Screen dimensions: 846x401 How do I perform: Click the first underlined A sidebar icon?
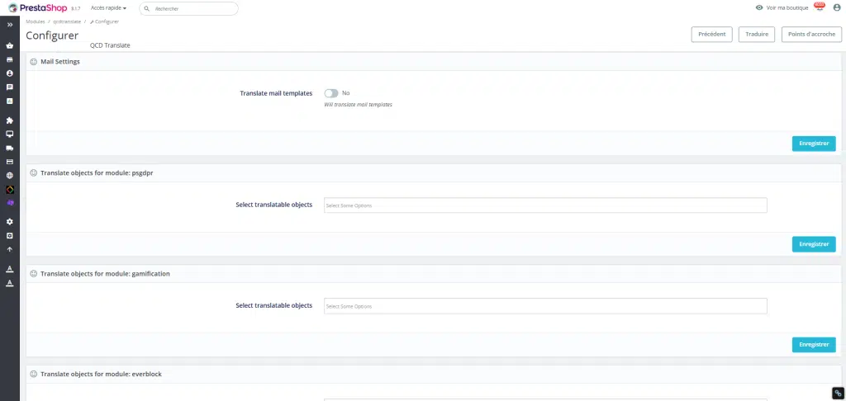[x=10, y=269]
